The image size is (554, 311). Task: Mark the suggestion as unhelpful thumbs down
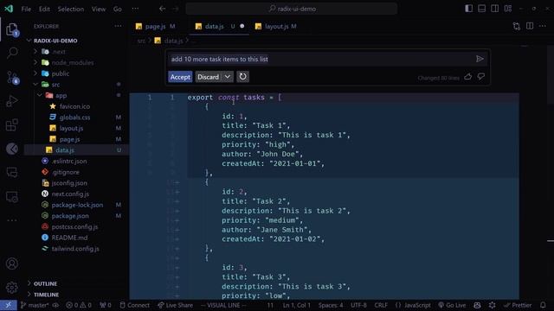tap(481, 77)
